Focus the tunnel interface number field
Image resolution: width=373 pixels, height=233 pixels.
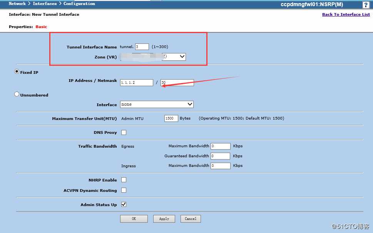(142, 47)
